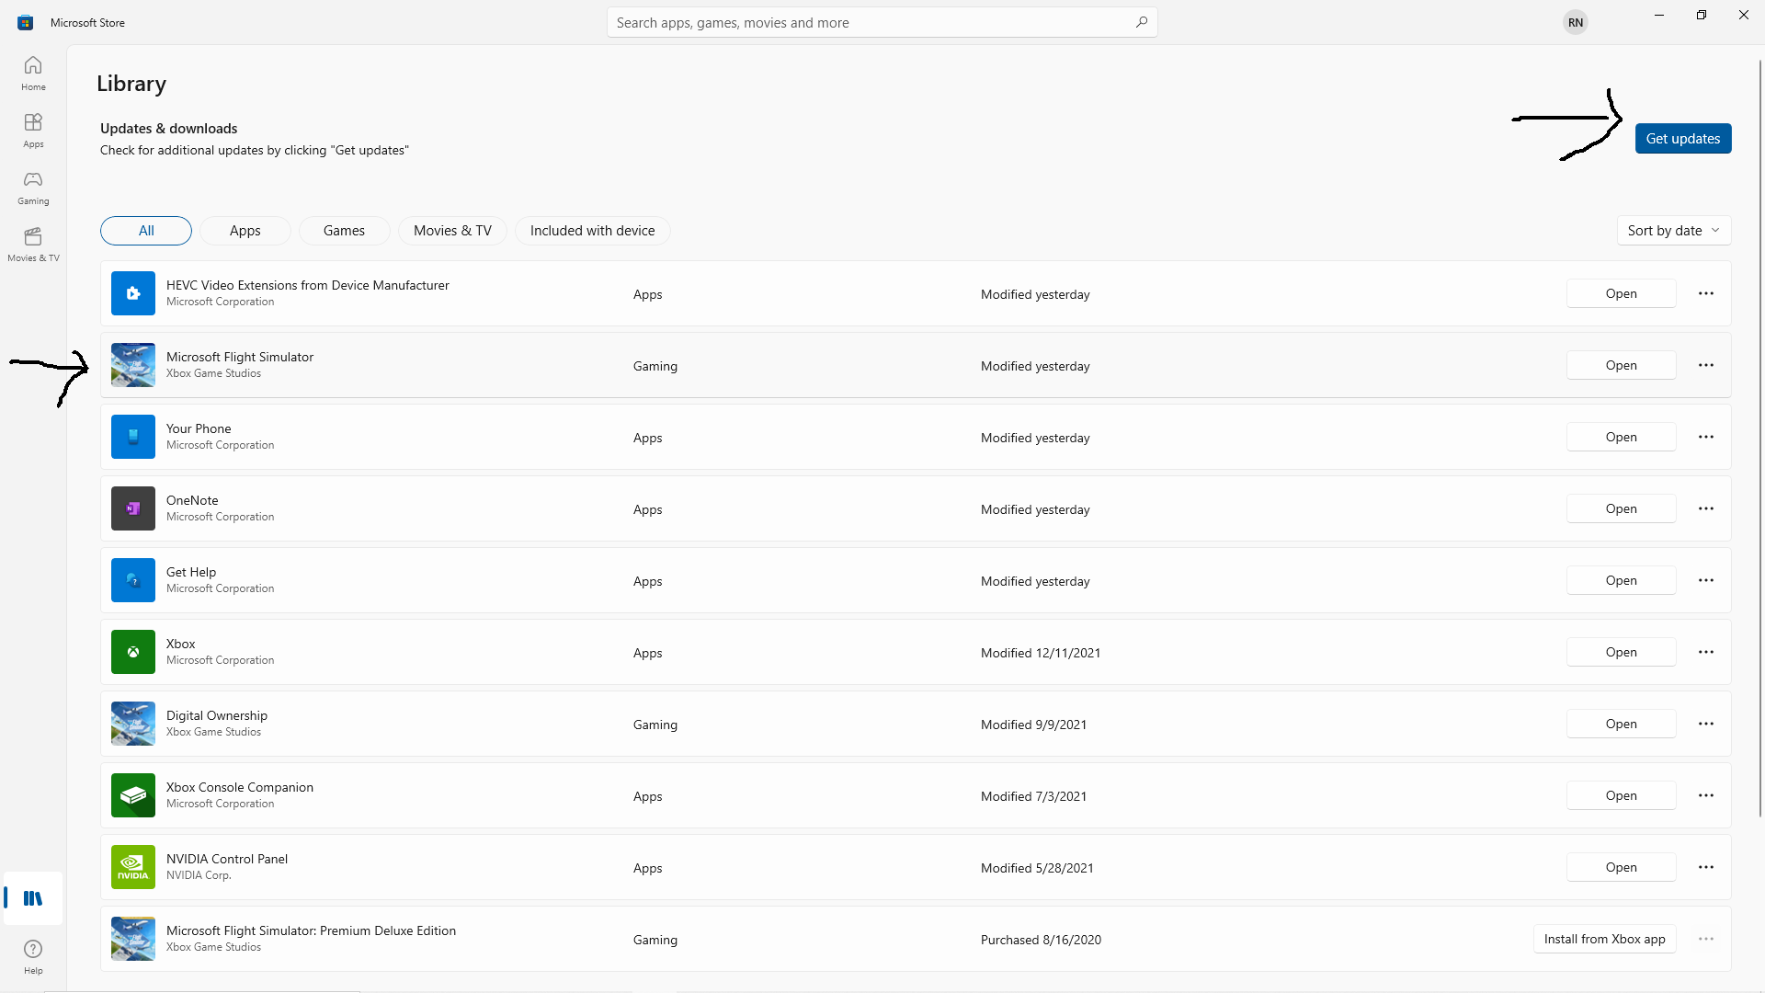Click the Your Phone app icon

tap(133, 437)
